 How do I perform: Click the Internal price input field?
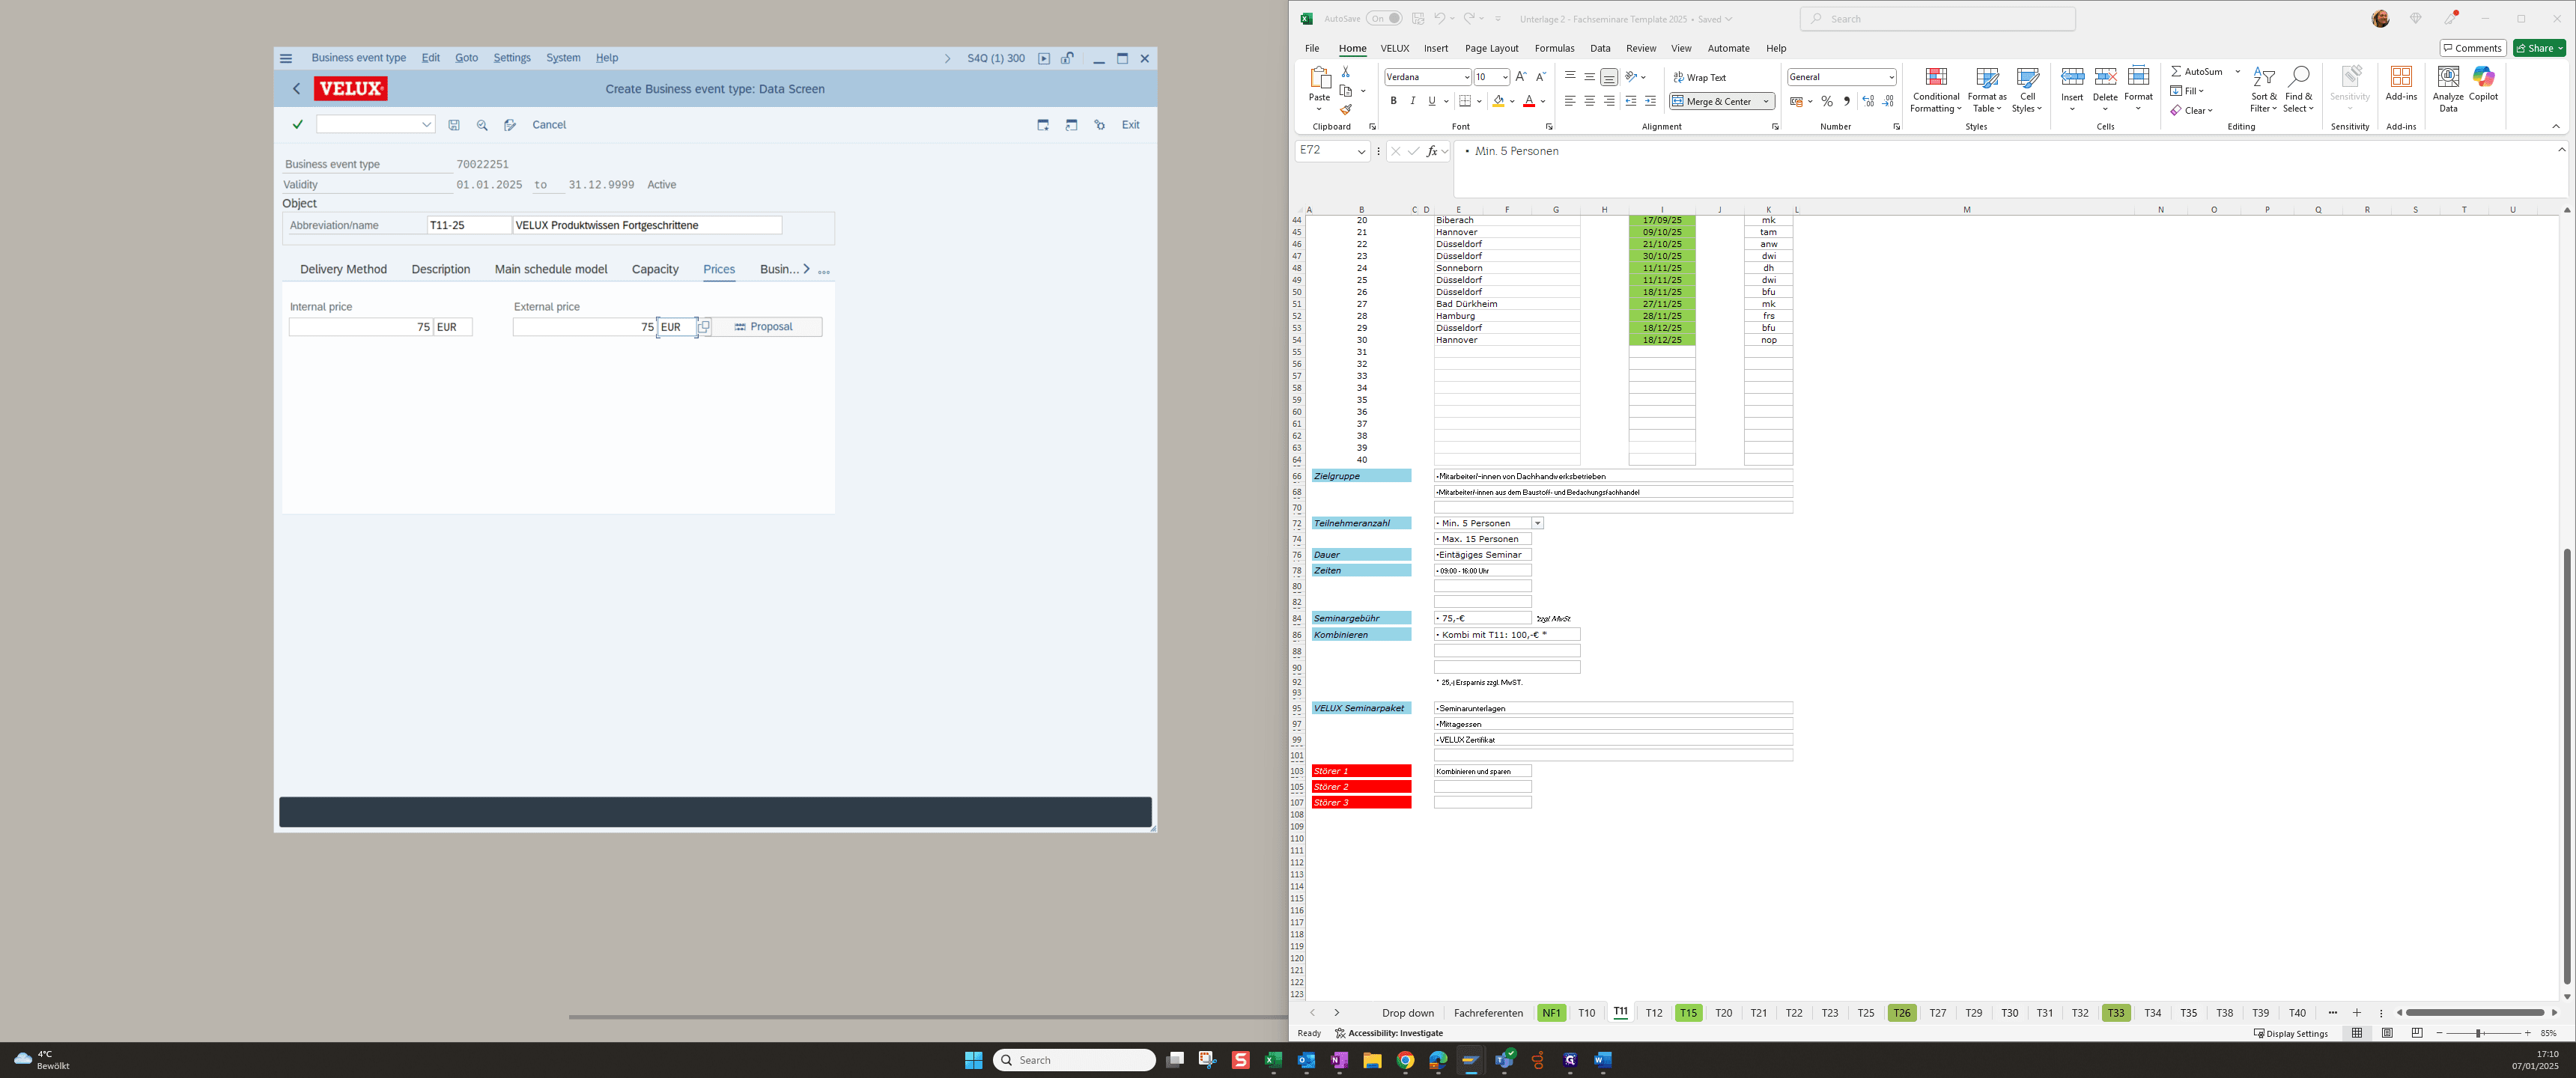point(361,327)
